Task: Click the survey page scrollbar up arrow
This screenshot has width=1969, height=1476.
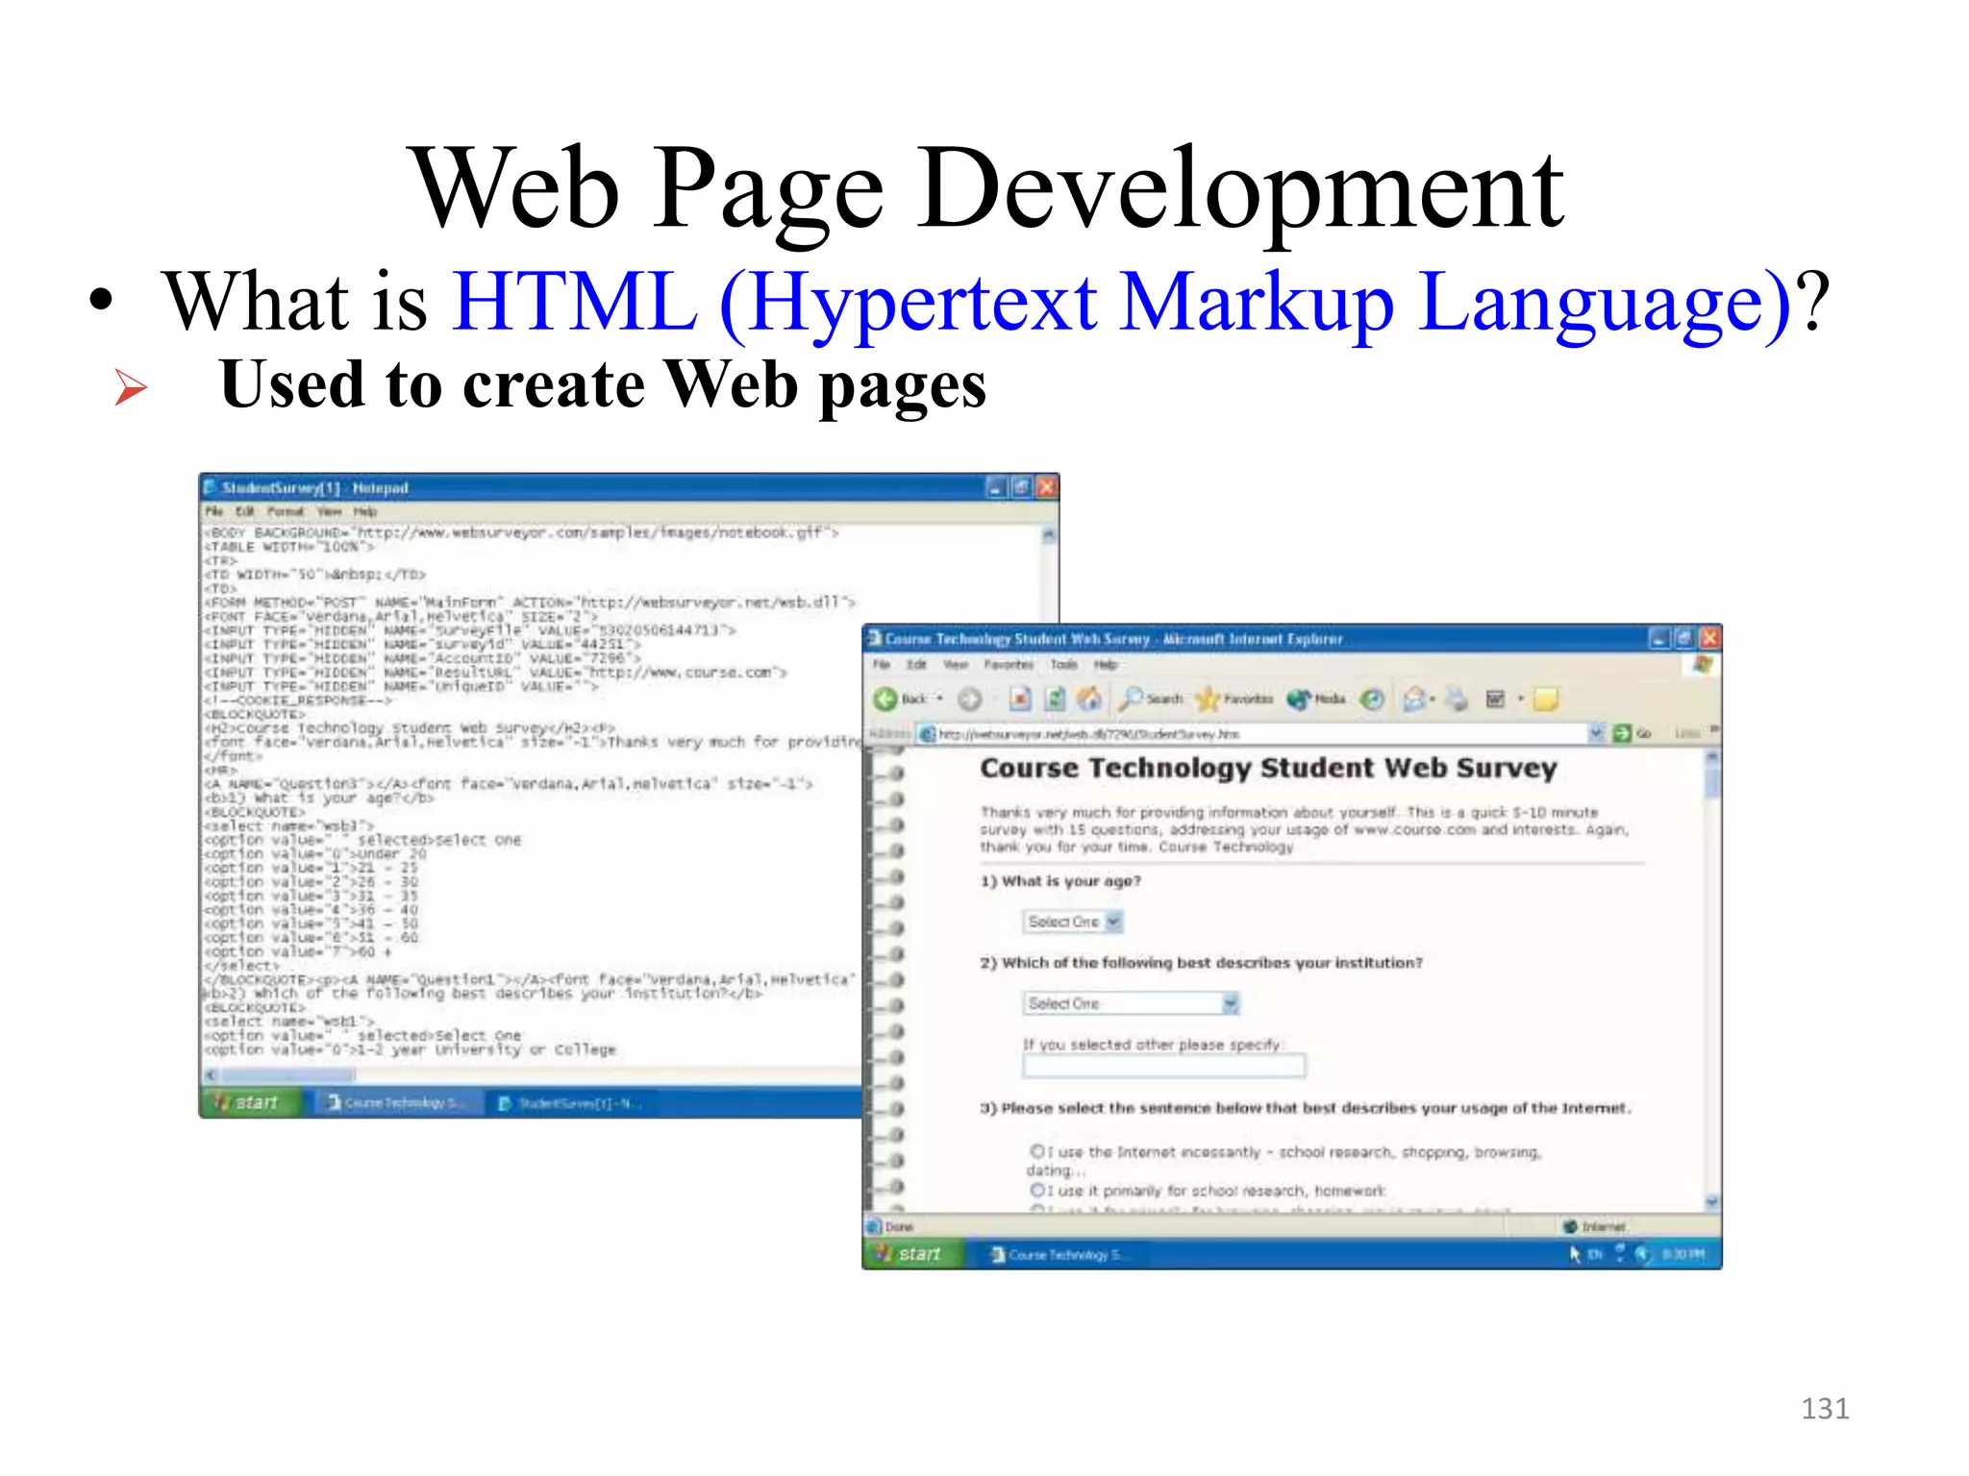Action: pyautogui.click(x=1711, y=758)
